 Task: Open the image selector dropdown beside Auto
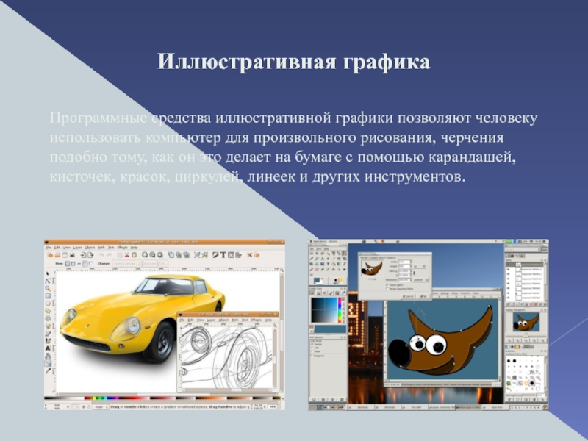(521, 249)
